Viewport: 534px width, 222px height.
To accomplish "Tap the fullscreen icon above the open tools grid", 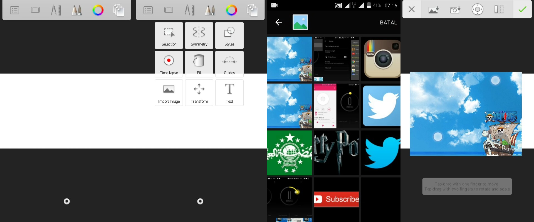I will pyautogui.click(x=169, y=10).
